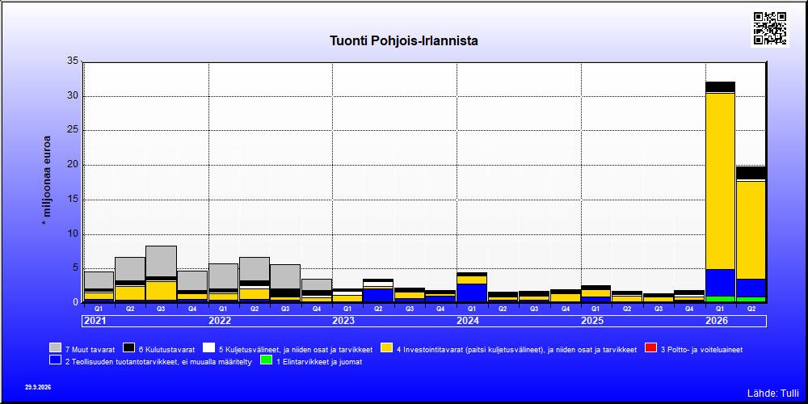Screen dimensions: 808x404
Task: Click the y-axis label '* miljoonaa euroa'
Action: coord(47,181)
